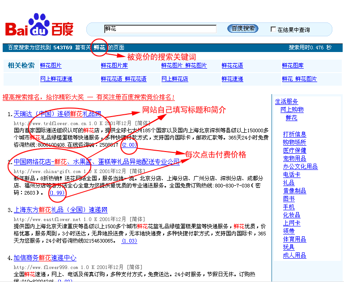
Task: Check the 在结果中查询 checkbox
Action: [x=273, y=30]
